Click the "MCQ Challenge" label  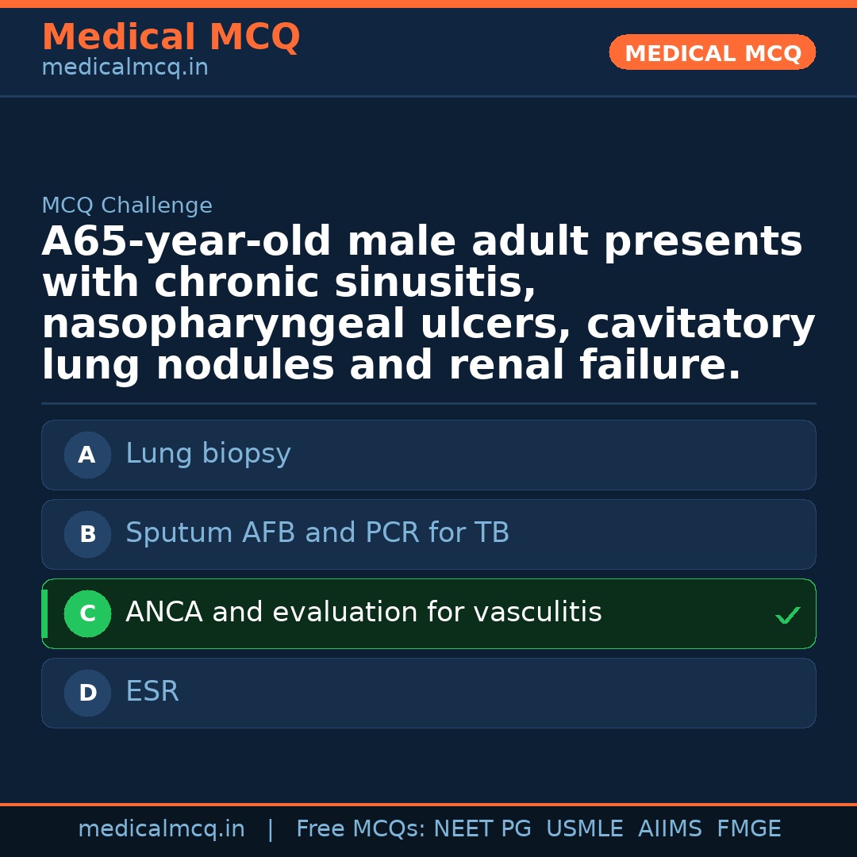pyautogui.click(x=127, y=206)
